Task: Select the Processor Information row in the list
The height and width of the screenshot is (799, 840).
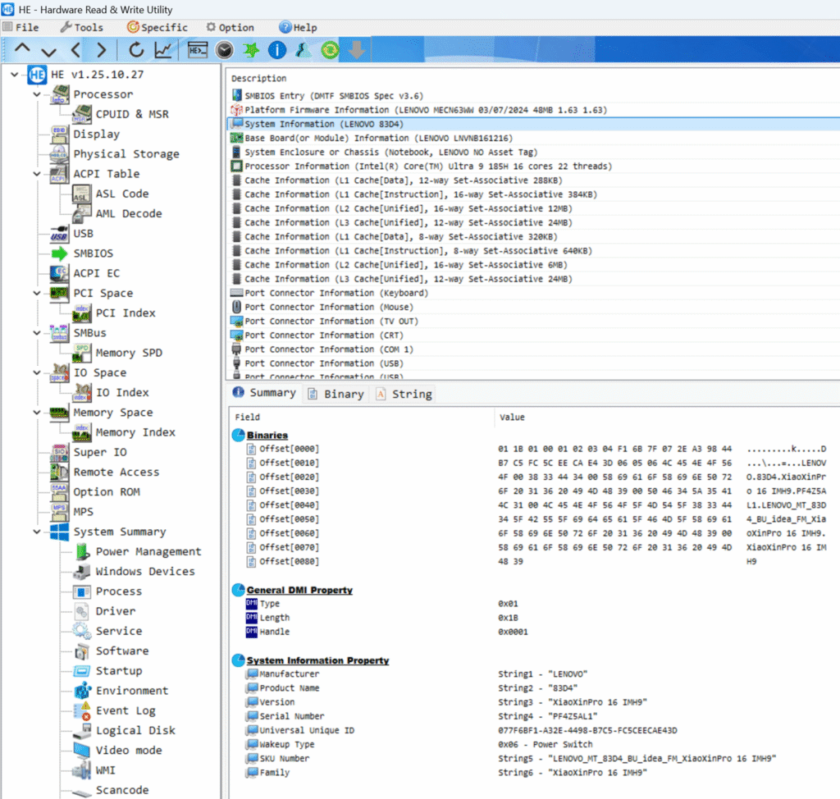Action: tap(427, 167)
